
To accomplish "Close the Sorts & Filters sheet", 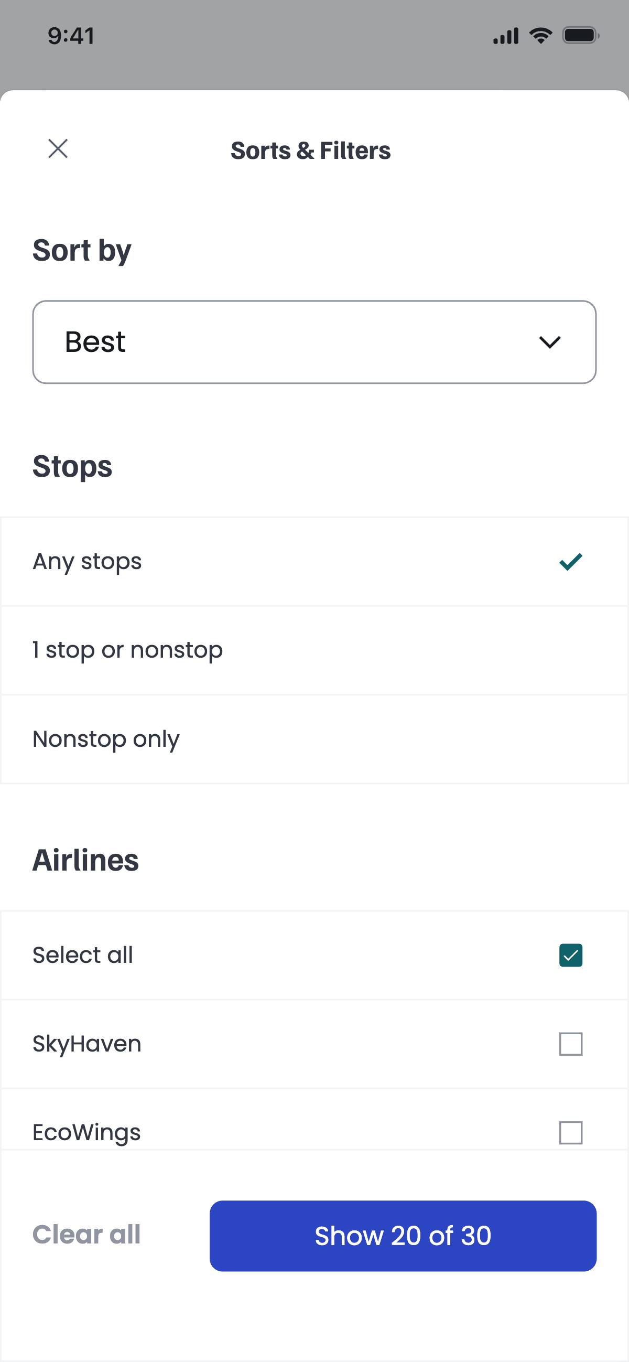I will (x=58, y=148).
